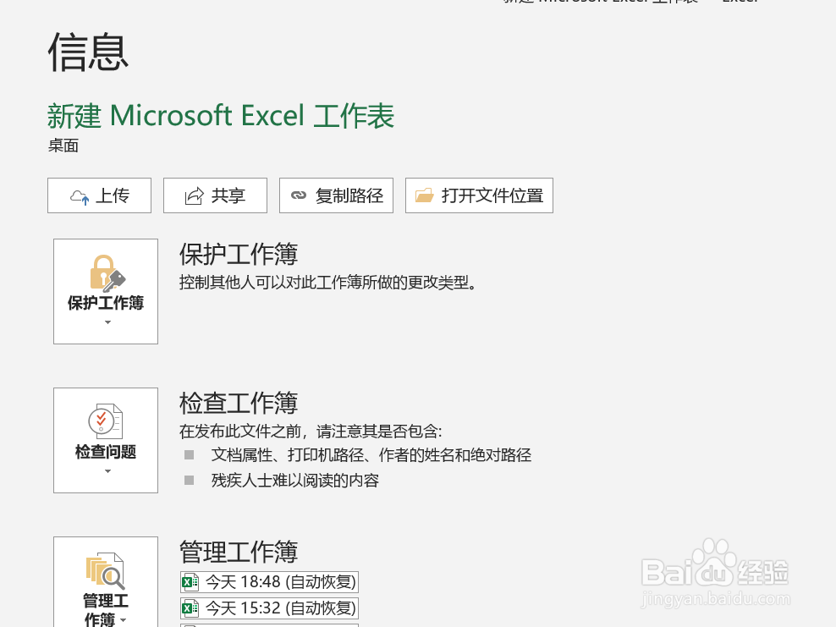Click the Manage Workbook recovery icon
This screenshot has width=836, height=627.
coord(105,571)
